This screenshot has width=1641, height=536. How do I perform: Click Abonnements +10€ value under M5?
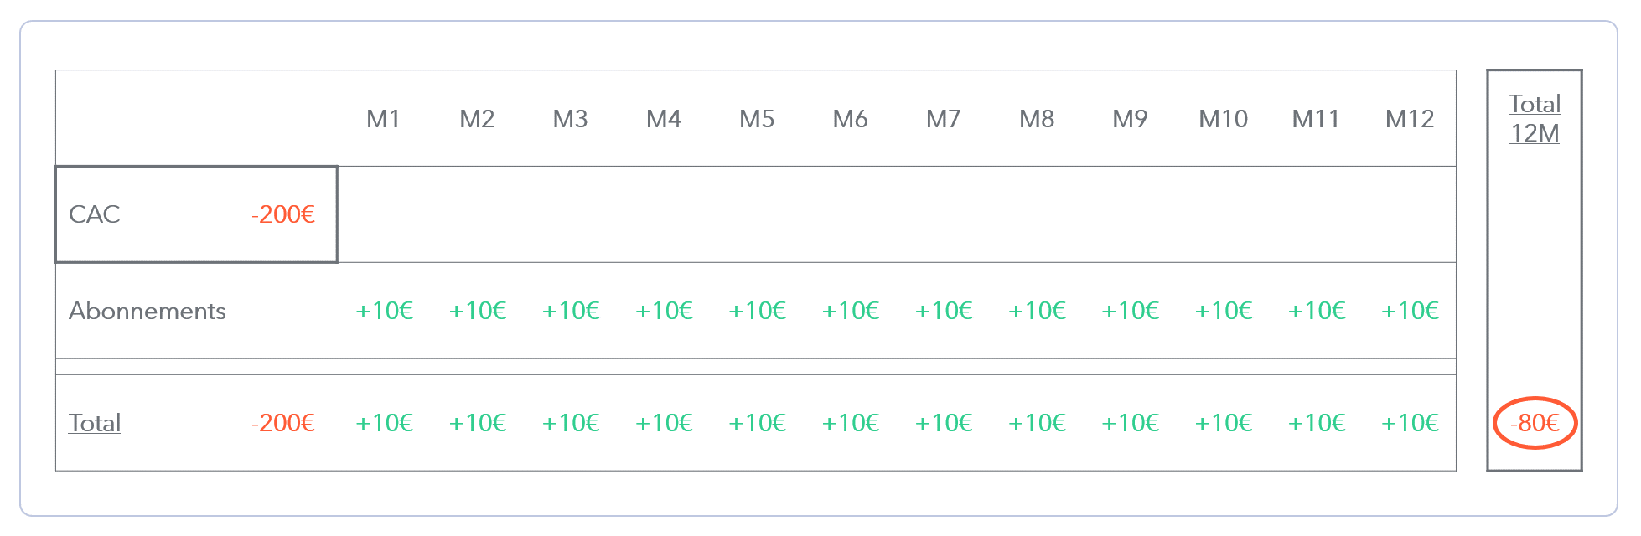758,311
